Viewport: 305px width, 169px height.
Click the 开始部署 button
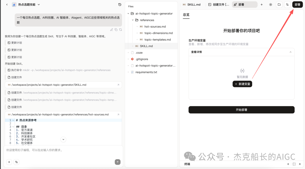click(x=241, y=110)
